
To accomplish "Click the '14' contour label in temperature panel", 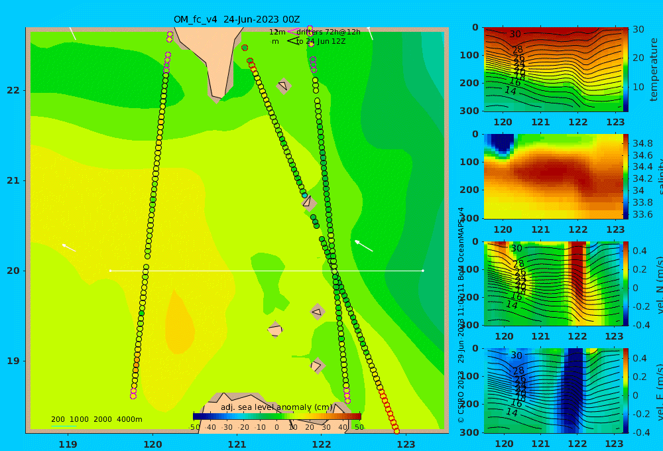I will tap(511, 91).
